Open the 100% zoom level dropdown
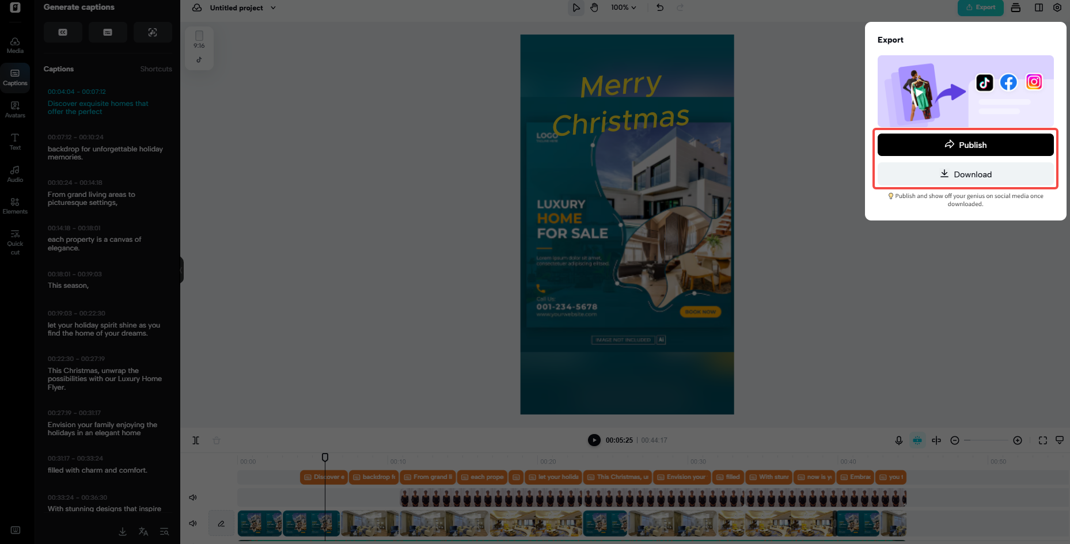The width and height of the screenshot is (1070, 544). [624, 7]
